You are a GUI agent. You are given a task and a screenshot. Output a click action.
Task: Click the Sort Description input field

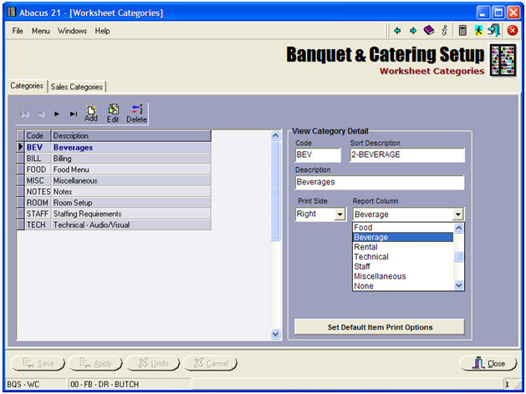[x=407, y=155]
